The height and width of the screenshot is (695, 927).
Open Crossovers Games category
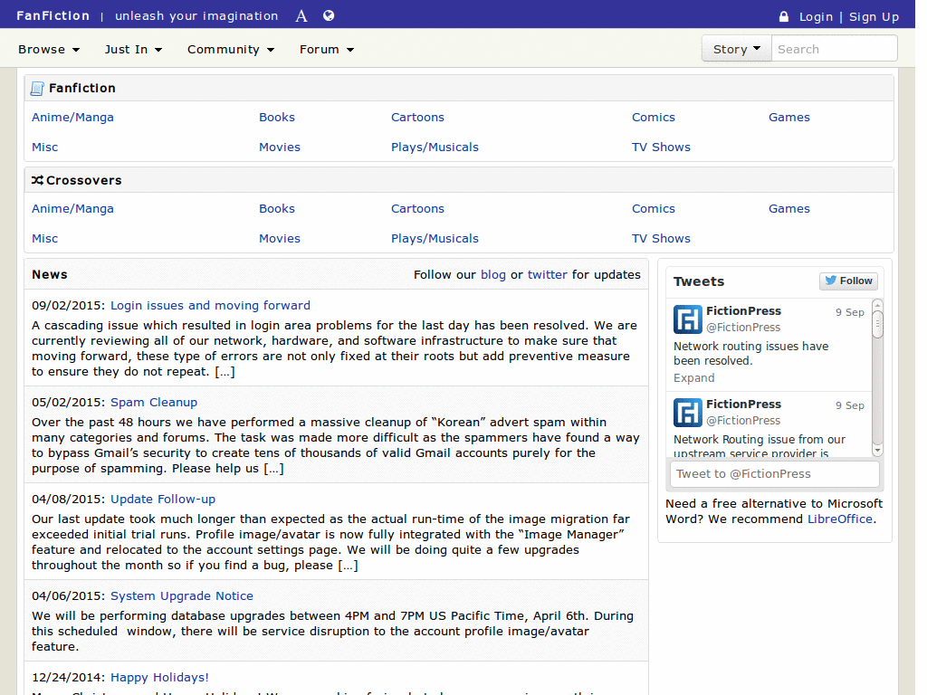tap(789, 209)
